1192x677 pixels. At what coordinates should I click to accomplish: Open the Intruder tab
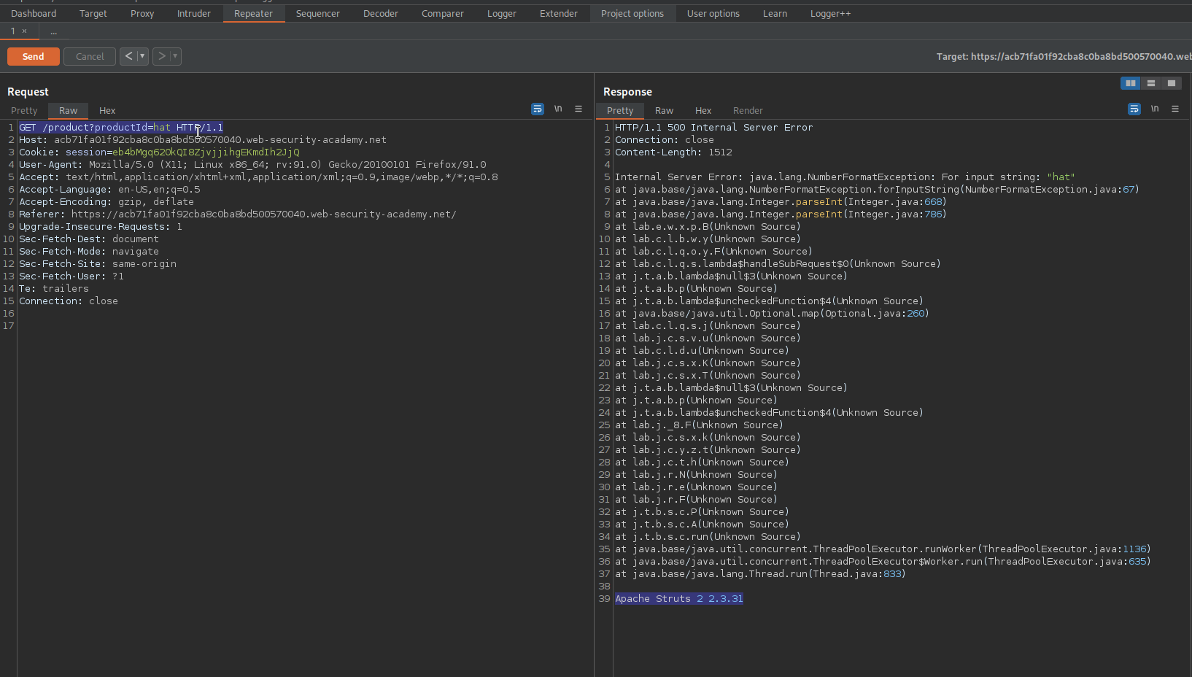coord(194,13)
